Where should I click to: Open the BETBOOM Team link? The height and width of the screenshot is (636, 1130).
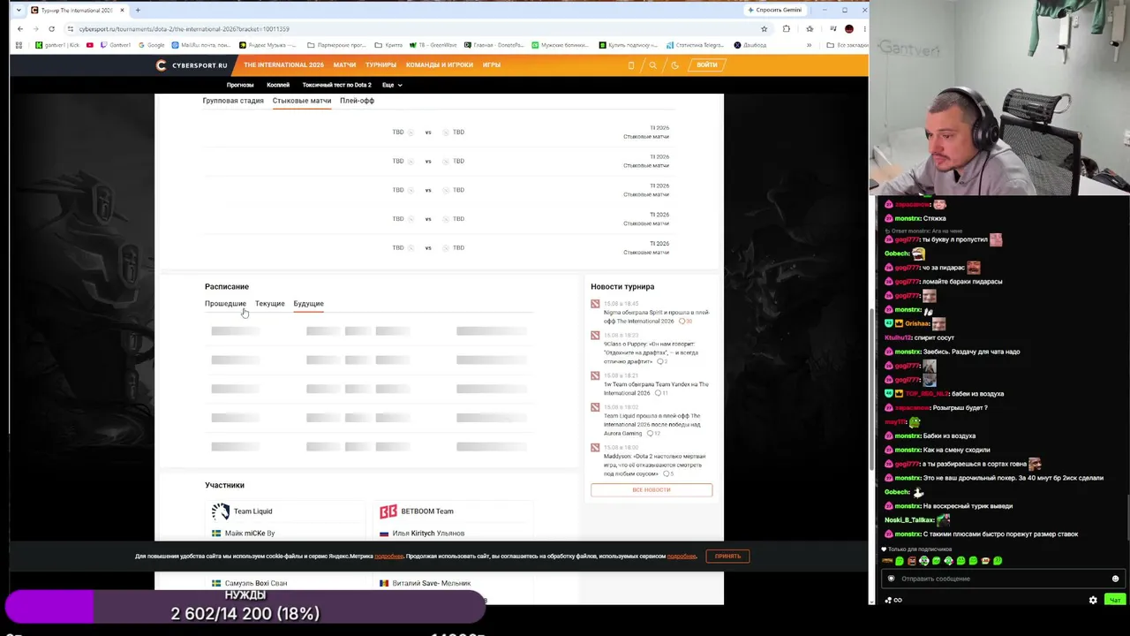pyautogui.click(x=427, y=511)
